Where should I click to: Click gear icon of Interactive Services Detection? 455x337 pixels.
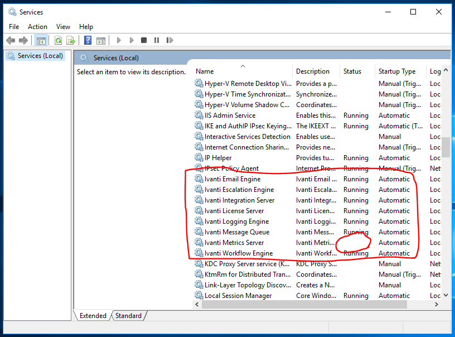pyautogui.click(x=199, y=136)
